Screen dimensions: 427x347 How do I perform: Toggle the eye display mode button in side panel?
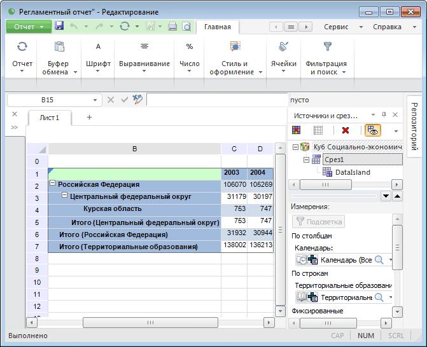(x=372, y=130)
